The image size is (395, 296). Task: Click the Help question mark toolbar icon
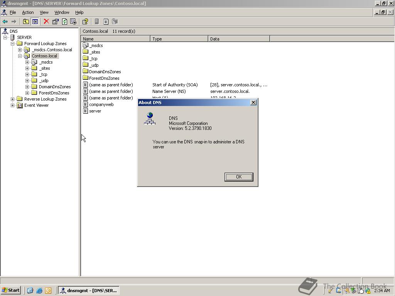[85, 22]
